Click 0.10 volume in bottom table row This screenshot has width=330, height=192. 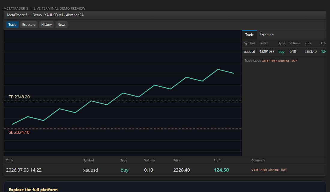tap(148, 170)
